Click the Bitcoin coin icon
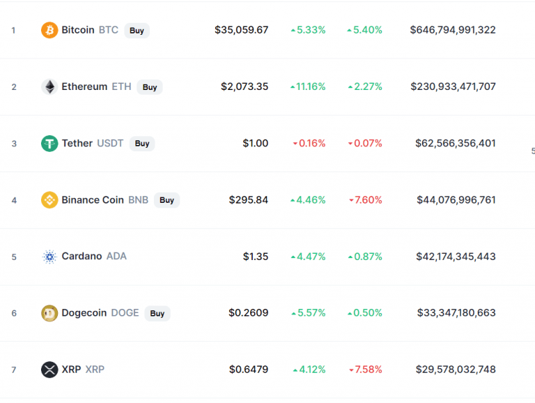 coord(49,30)
